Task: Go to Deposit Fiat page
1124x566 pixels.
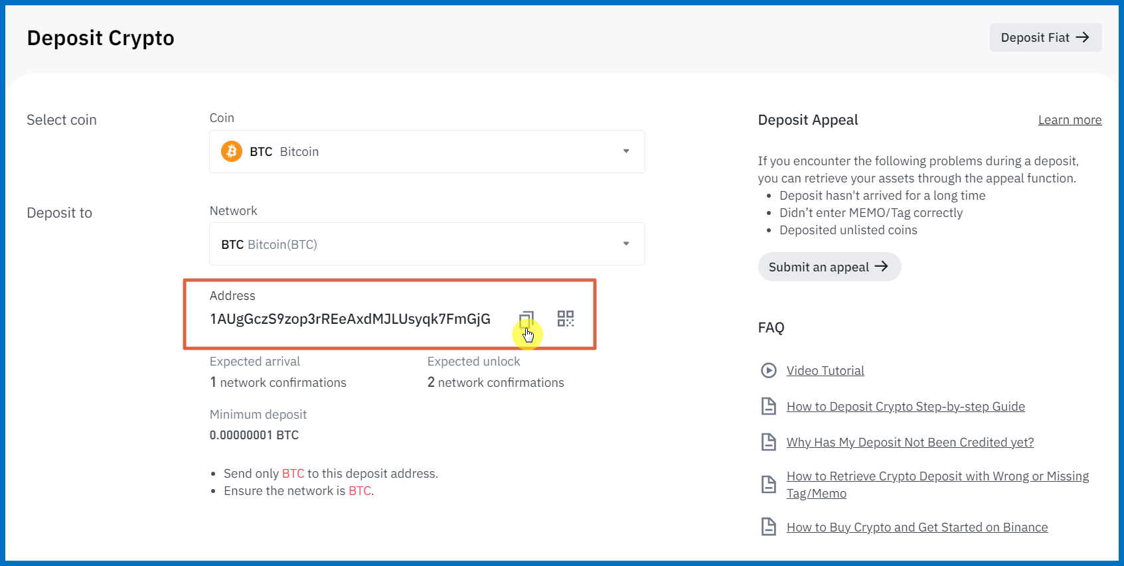Action: coord(1045,38)
